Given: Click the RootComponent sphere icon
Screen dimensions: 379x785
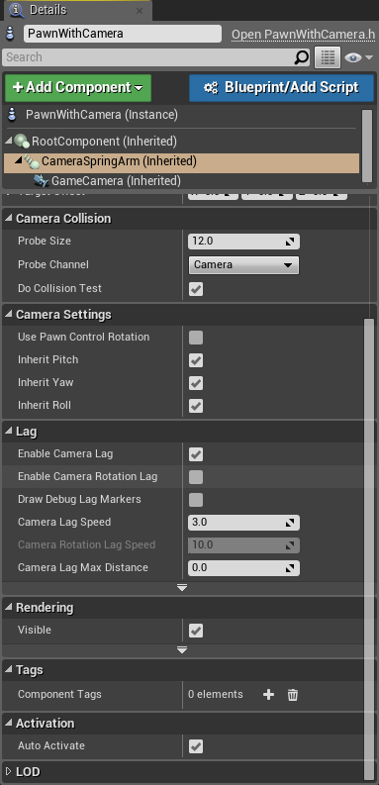Looking at the screenshot, I should pos(22,142).
